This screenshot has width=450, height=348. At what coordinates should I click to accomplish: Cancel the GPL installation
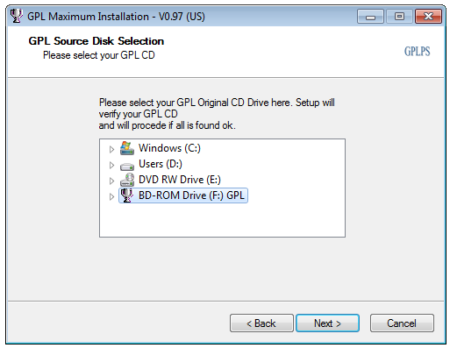point(402,323)
